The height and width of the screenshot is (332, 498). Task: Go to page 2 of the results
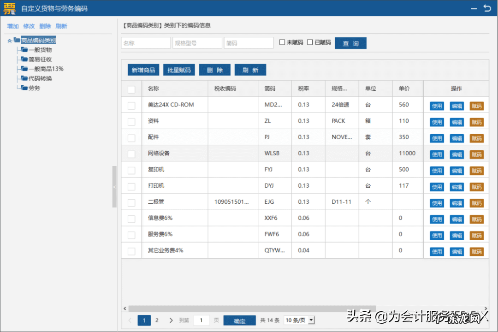click(157, 320)
